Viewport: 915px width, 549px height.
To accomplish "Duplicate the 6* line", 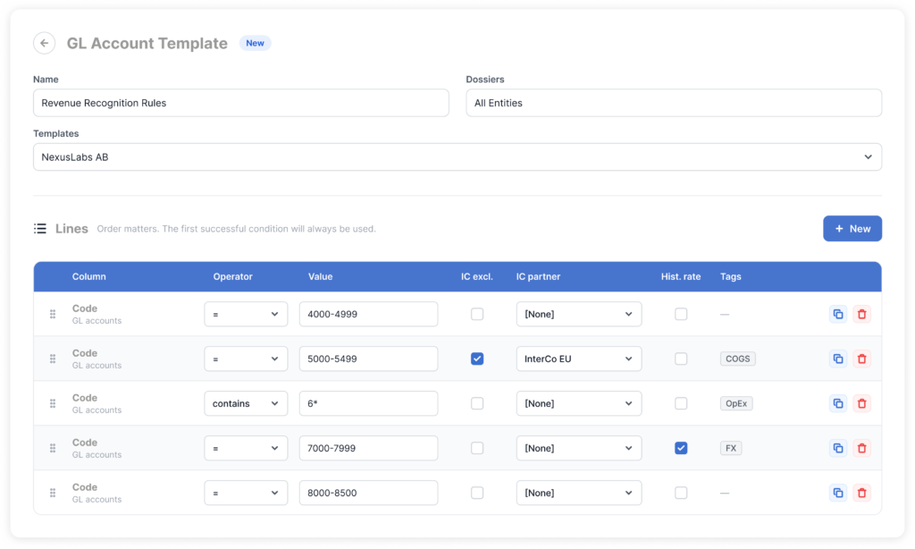I will pyautogui.click(x=838, y=403).
